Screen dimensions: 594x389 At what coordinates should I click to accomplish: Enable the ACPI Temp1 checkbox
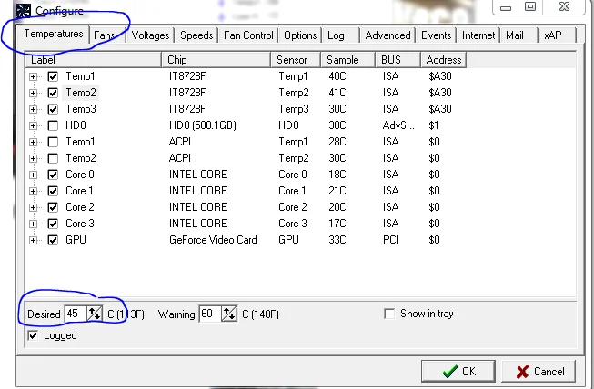coord(53,142)
